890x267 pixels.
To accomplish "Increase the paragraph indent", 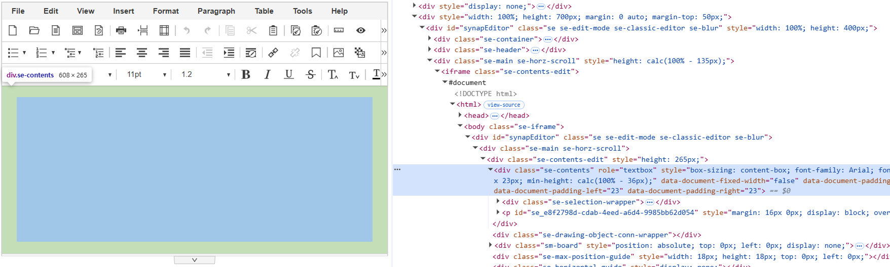I will (x=229, y=52).
